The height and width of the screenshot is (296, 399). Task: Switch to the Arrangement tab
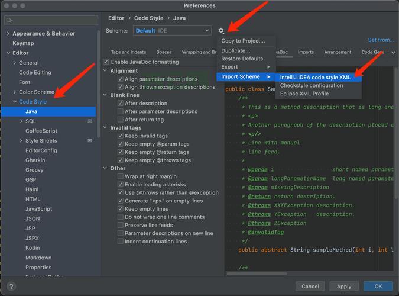[x=338, y=52]
